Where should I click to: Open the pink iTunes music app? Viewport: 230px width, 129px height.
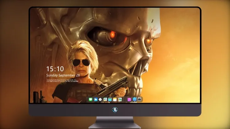pyautogui.click(x=129, y=99)
